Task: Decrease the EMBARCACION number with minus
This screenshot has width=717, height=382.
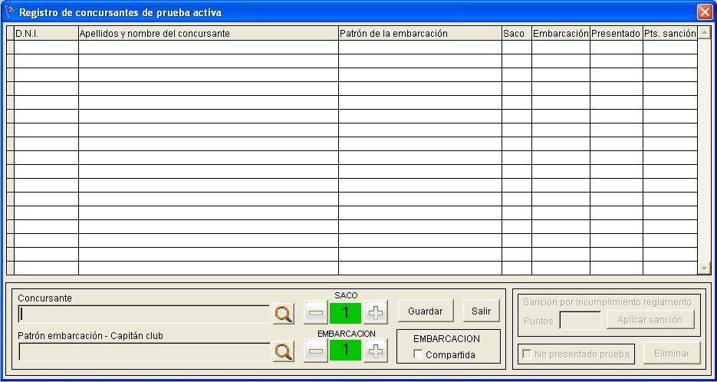Action: pos(316,351)
